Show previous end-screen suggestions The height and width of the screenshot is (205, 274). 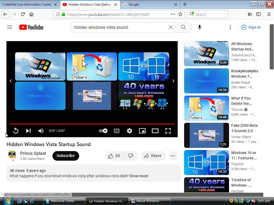11,81
